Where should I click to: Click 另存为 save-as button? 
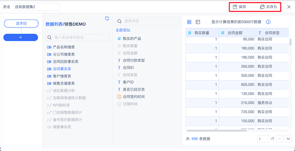[268, 7]
